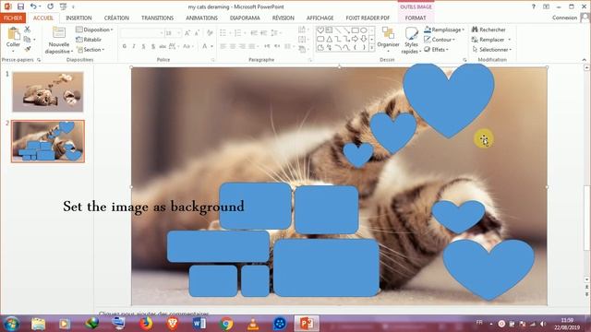Switch to the TRANSITIONS tab
The image size is (591, 332).
(158, 18)
